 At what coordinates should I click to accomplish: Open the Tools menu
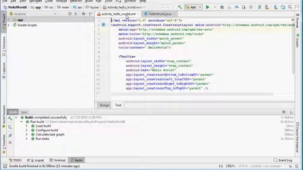tap(108, 1)
